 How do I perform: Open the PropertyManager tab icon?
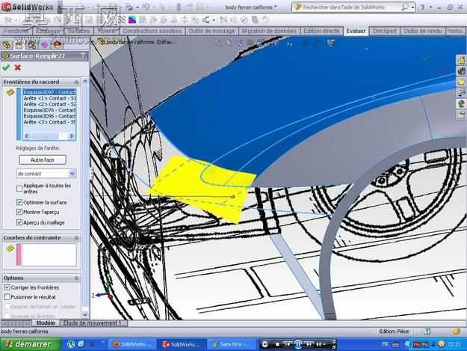[x=19, y=45]
